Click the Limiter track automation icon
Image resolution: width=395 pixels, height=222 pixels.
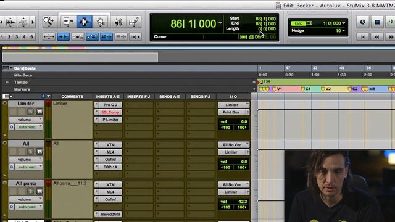(x=12, y=127)
